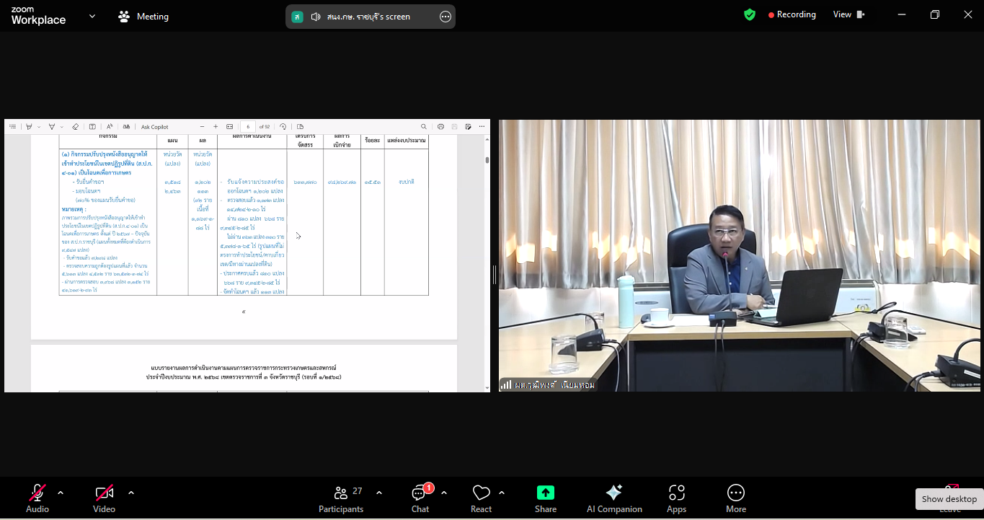Expand the Zoom Workplace dropdown chevron
The image size is (984, 520).
pos(92,16)
